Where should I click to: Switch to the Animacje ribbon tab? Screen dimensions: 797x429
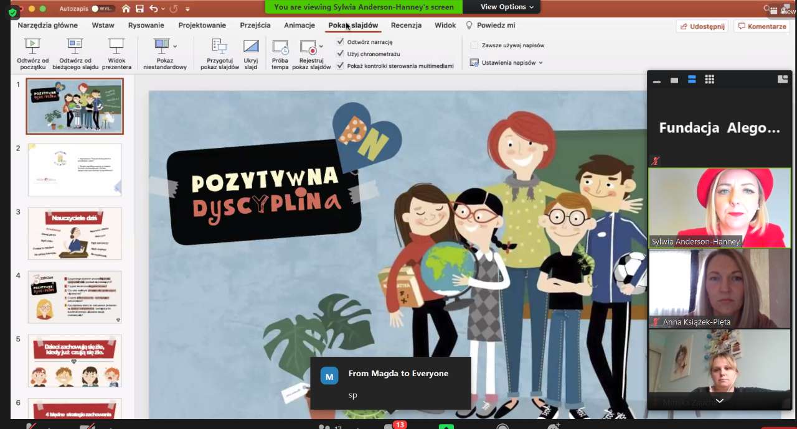pos(299,25)
